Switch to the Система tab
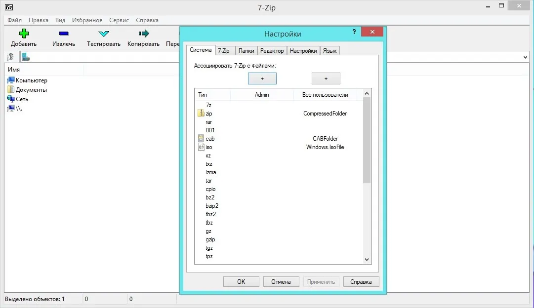 (x=201, y=50)
